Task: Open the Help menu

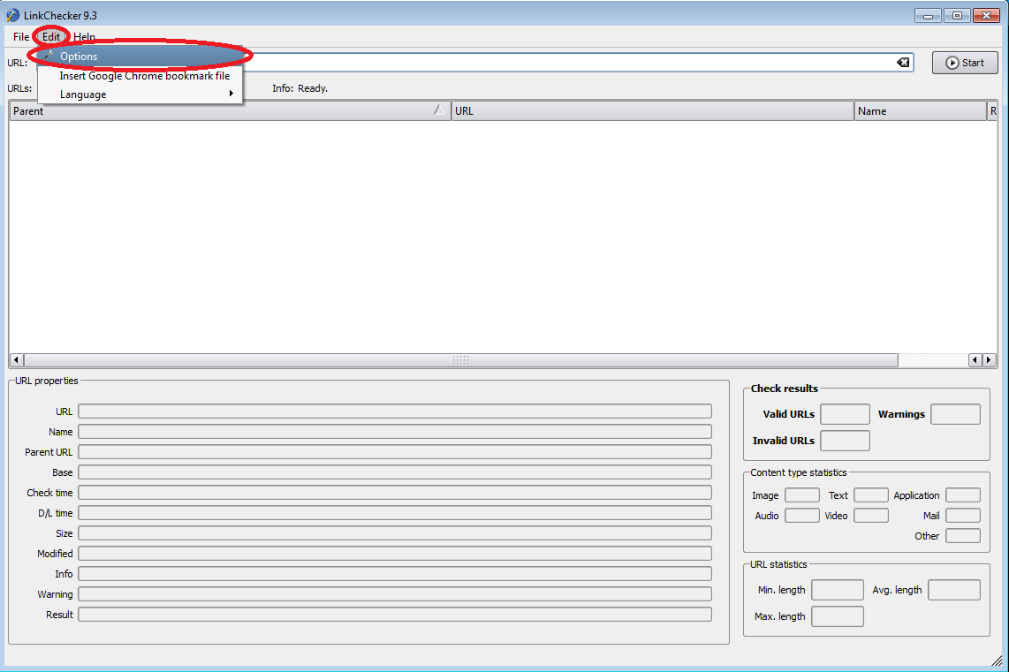Action: pos(85,37)
